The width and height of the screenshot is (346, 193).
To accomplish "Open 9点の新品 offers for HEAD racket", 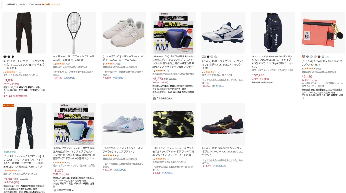I will [x=70, y=78].
